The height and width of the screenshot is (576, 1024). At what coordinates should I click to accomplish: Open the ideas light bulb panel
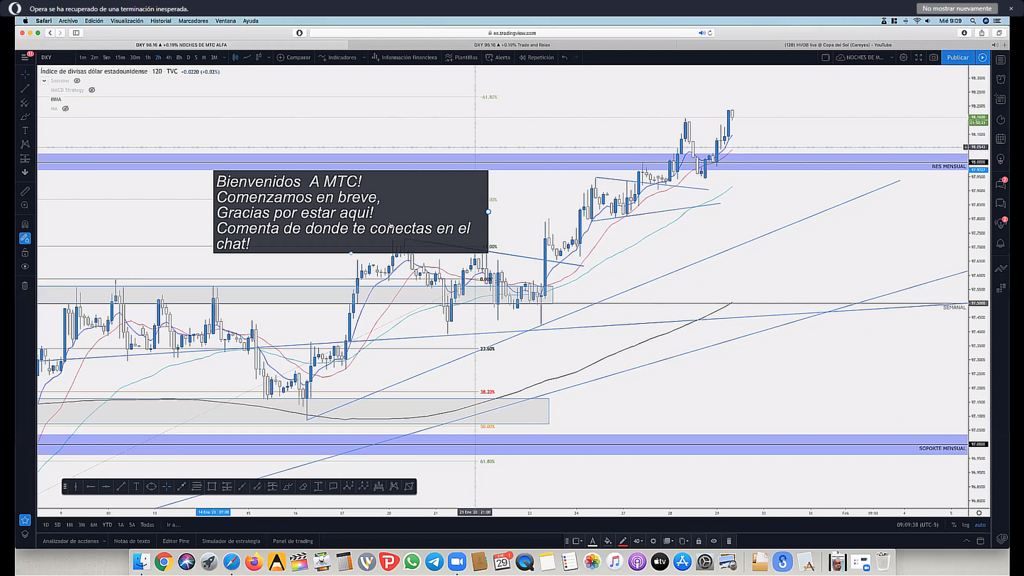1001,159
